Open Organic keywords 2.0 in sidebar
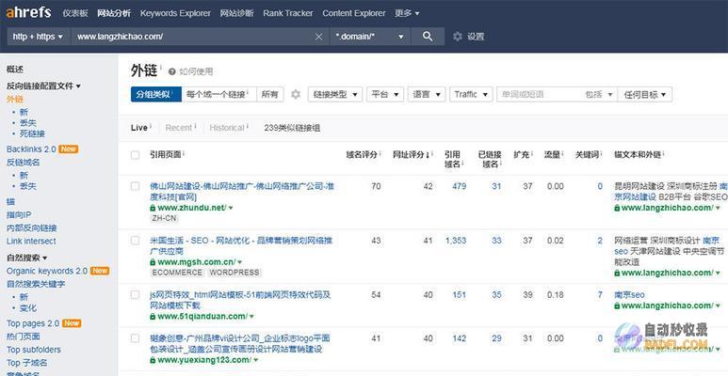 click(x=47, y=271)
